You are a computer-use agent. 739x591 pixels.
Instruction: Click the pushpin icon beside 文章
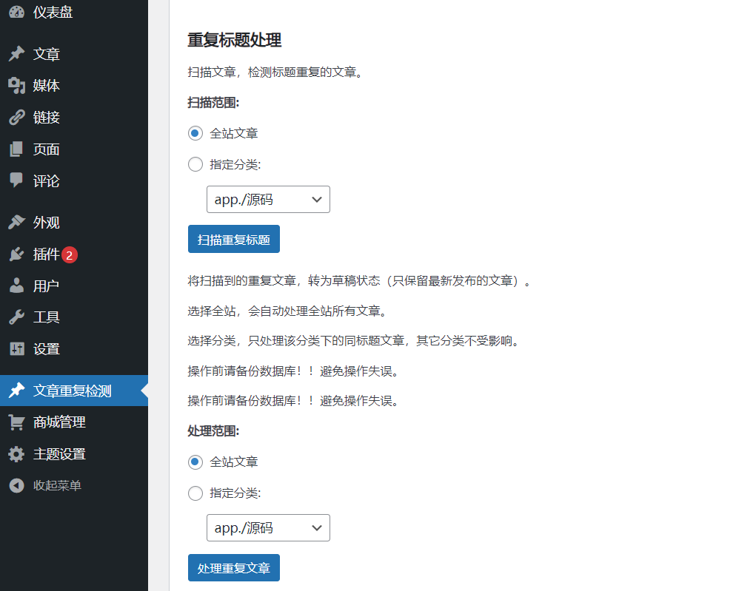[16, 54]
